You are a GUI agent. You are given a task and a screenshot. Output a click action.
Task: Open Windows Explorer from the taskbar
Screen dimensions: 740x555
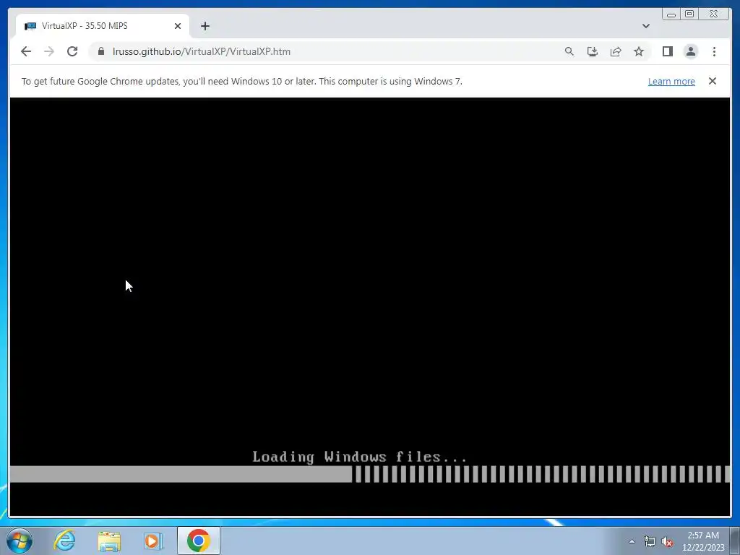coord(109,541)
